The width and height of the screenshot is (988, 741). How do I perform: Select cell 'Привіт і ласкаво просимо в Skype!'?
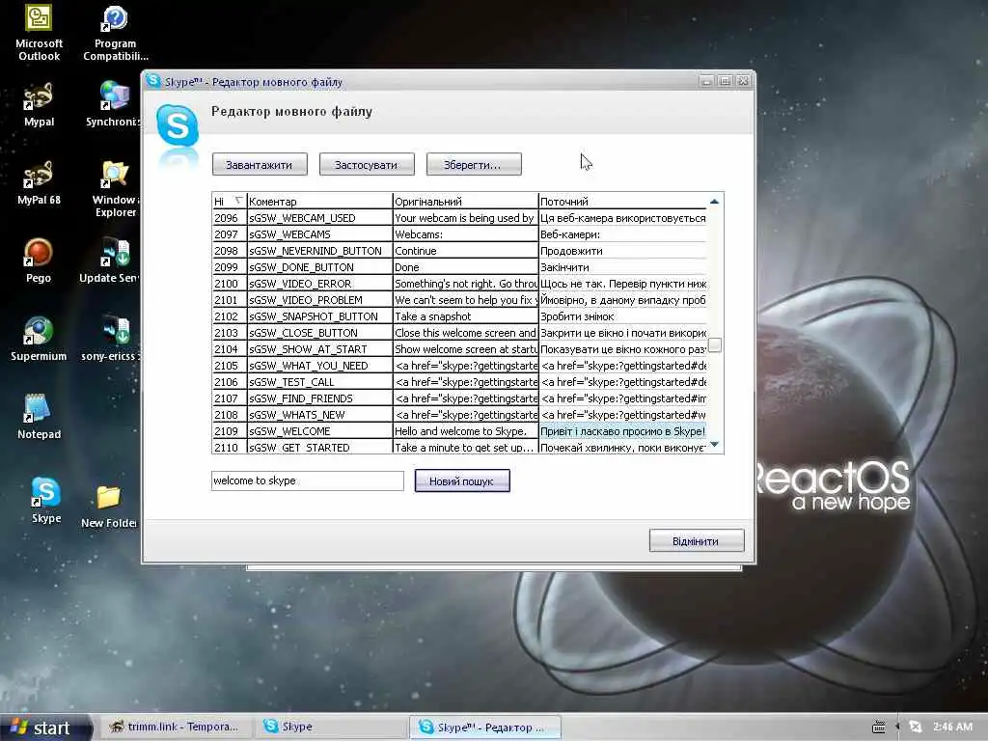pos(622,431)
